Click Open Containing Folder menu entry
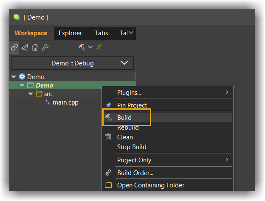This screenshot has height=201, width=265. click(151, 185)
